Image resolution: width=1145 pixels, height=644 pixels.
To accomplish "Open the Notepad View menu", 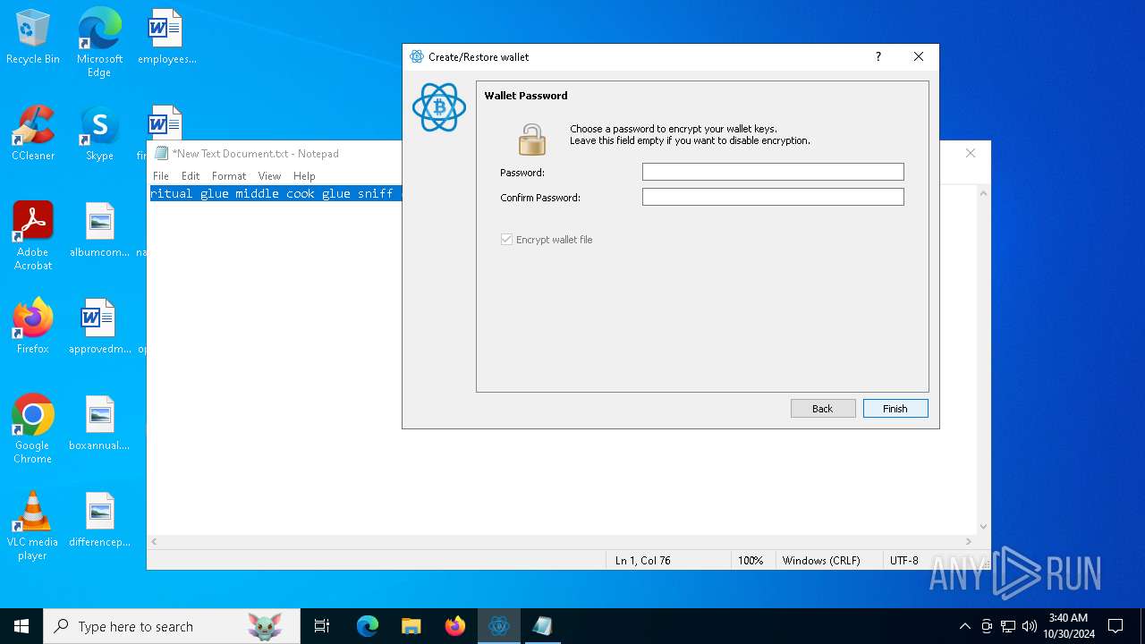I will (x=269, y=176).
